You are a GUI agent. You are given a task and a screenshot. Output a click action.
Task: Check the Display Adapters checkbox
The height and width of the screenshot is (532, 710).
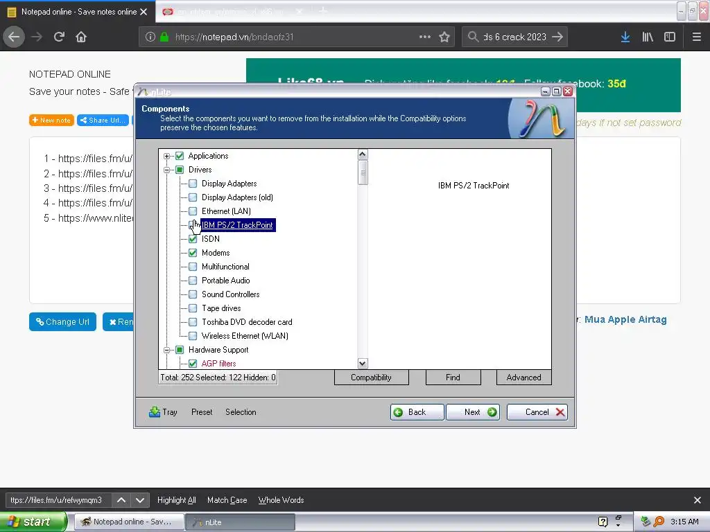(x=193, y=184)
